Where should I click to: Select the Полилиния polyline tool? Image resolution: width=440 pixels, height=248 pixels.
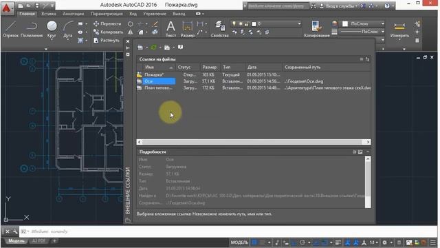[x=32, y=30]
